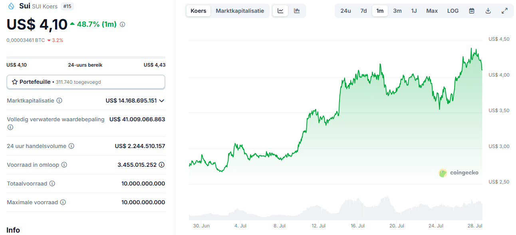Click the Sui water-drop logo icon

click(11, 6)
